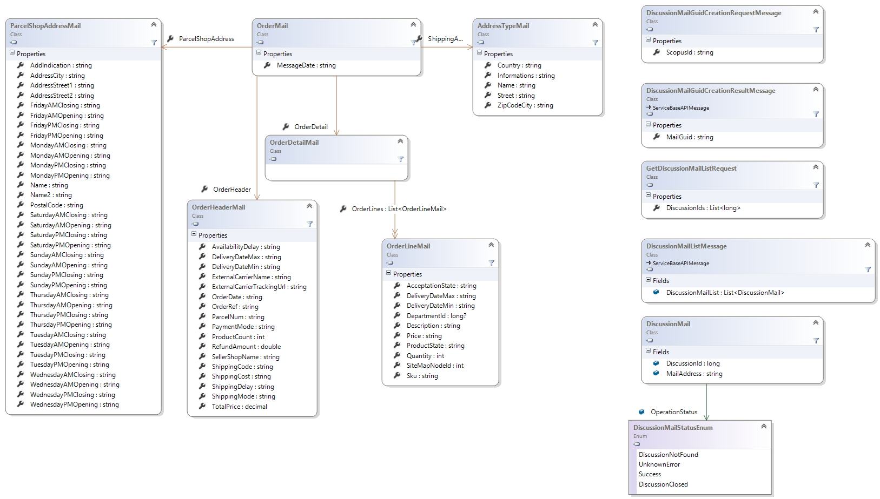880x499 pixels.
Task: Click the filter icon on OrderHeaderMail class
Action: tap(310, 224)
